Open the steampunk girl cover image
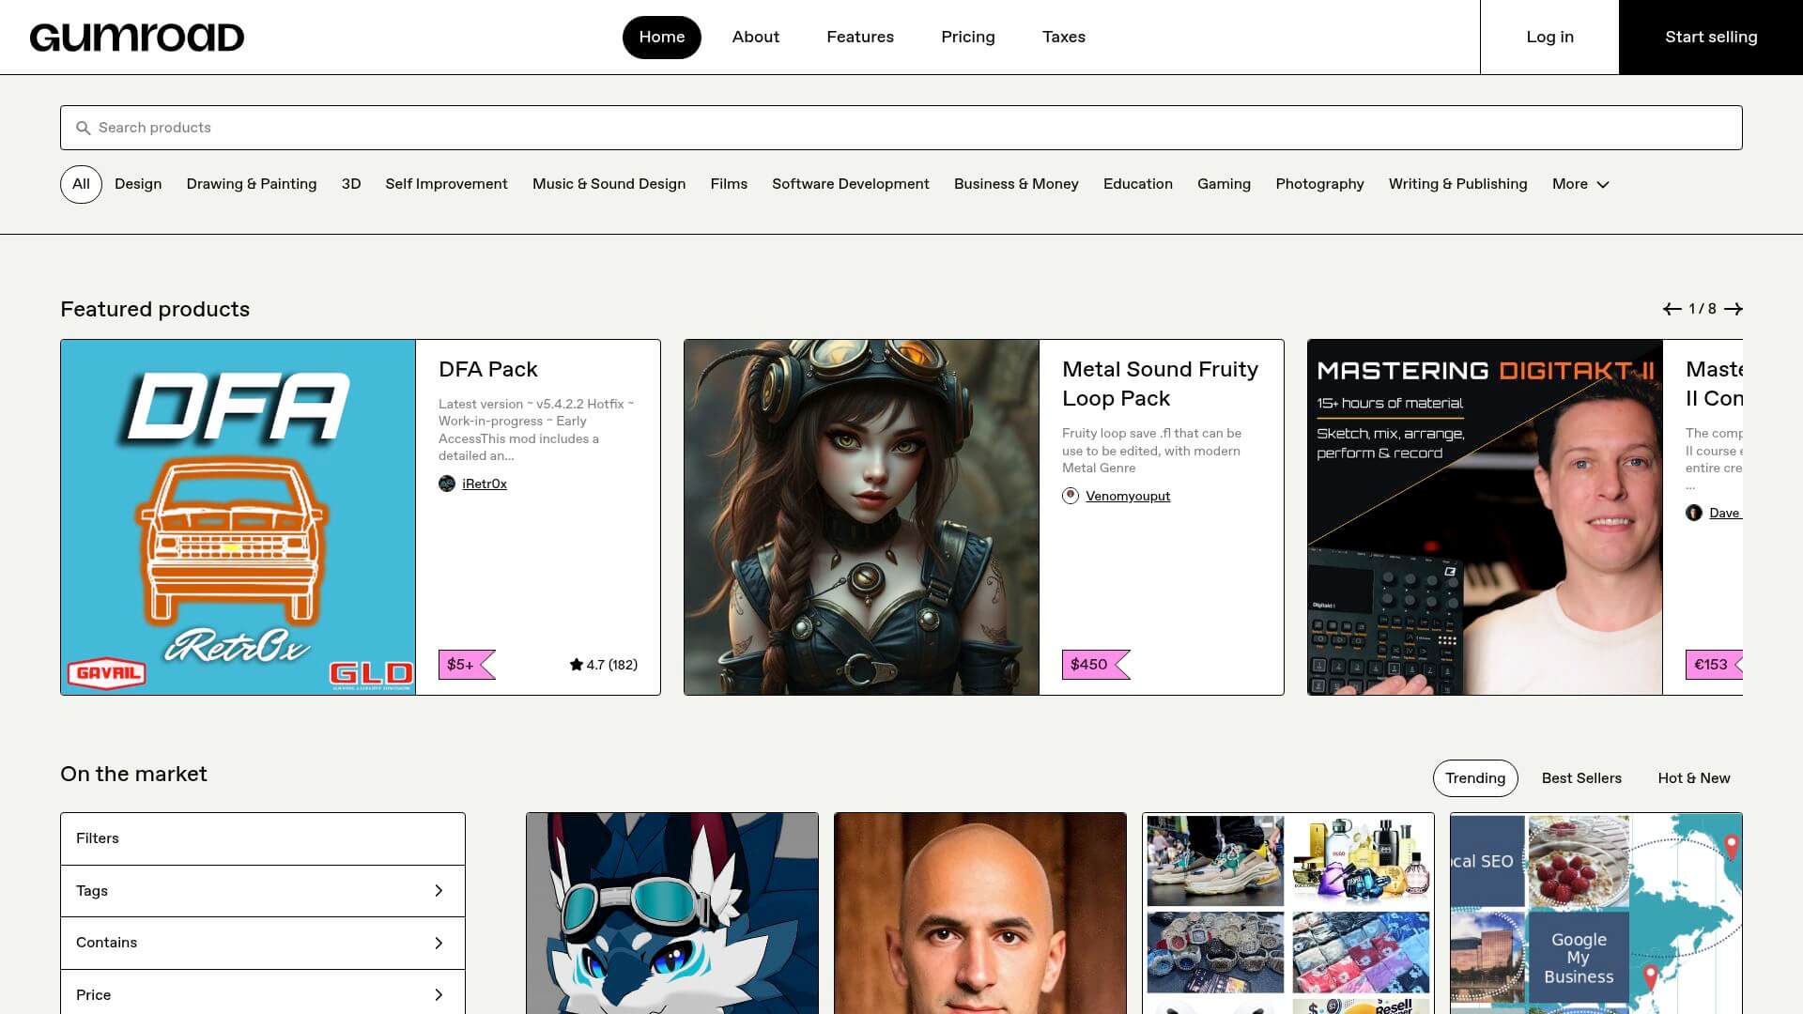The height and width of the screenshot is (1014, 1803). coord(862,517)
